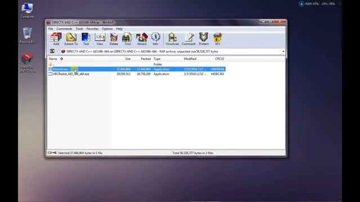Screen dimensions: 360x202
Task: Run the Test archive tool
Action: click(86, 39)
